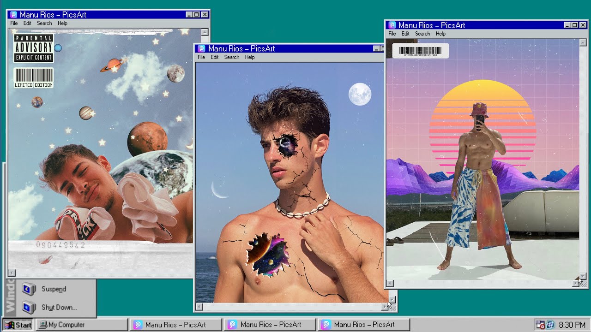Screen dimensions: 591x332
Task: Open My Computer from the taskbar
Action: coord(82,325)
